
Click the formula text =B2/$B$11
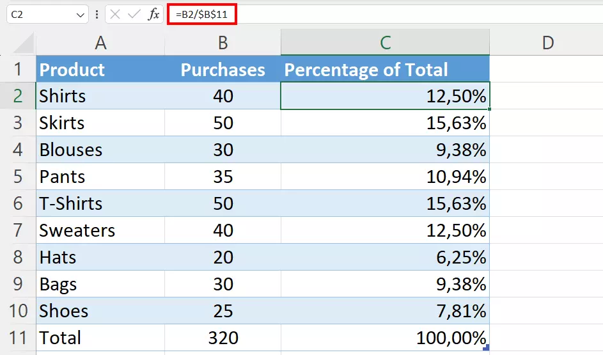click(x=201, y=13)
